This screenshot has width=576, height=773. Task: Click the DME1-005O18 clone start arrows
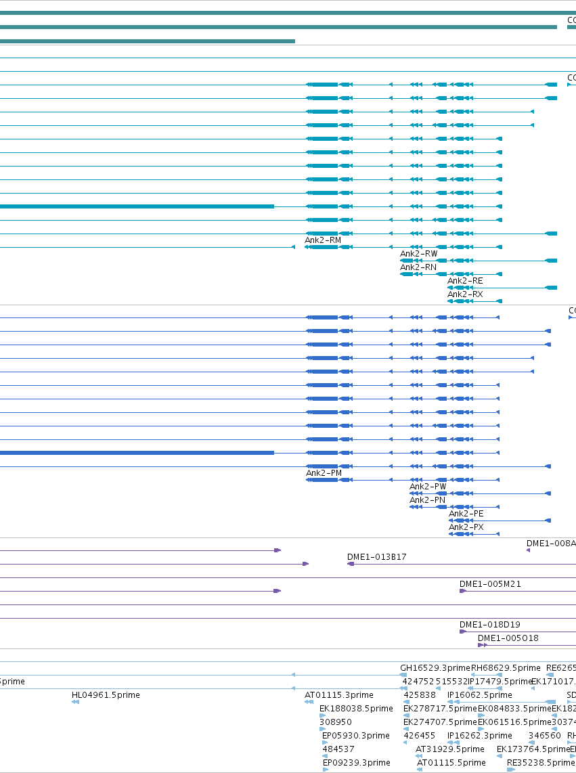(x=483, y=645)
